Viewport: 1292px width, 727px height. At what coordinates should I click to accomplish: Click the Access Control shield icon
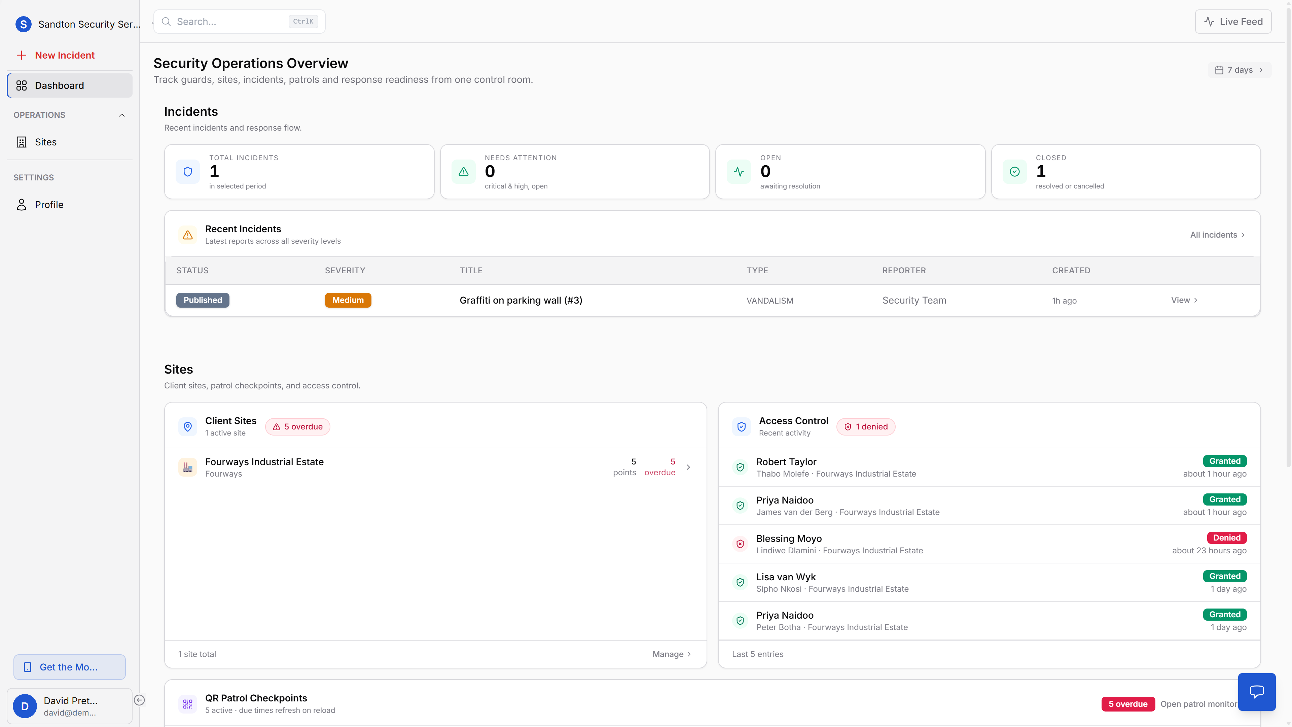tap(741, 426)
